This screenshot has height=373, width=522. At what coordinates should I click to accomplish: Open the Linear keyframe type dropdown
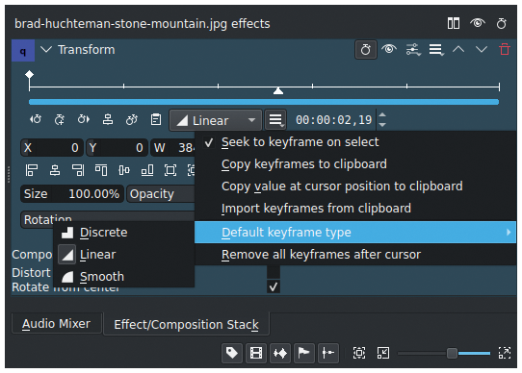[216, 120]
